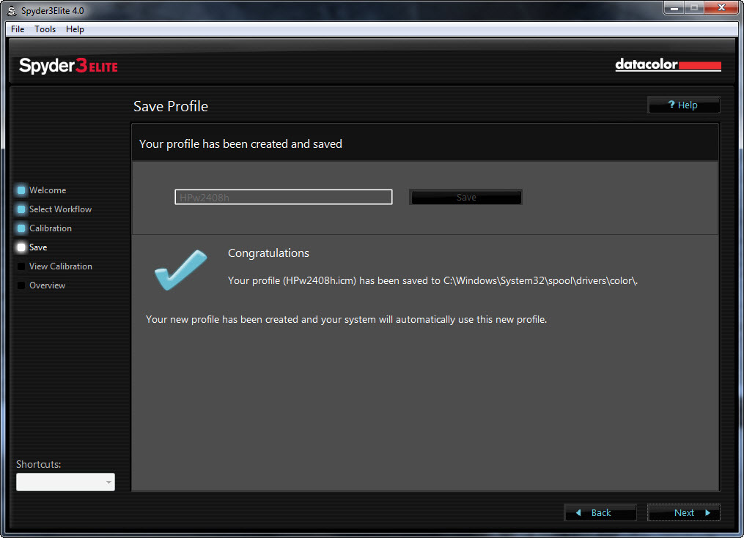Click the Select Workflow step indicator icon

click(21, 209)
